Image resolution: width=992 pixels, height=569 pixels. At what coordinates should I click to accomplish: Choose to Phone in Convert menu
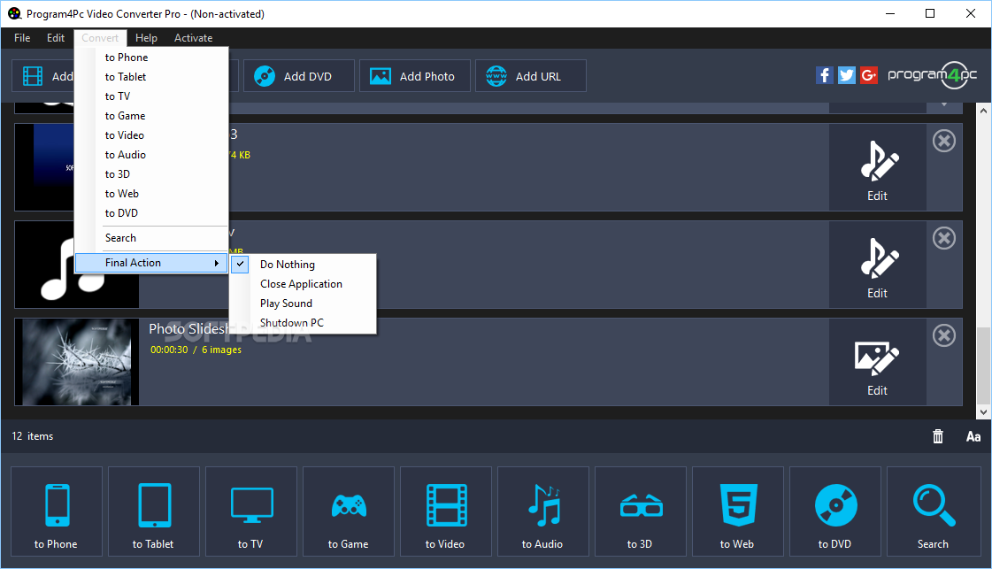pyautogui.click(x=151, y=57)
